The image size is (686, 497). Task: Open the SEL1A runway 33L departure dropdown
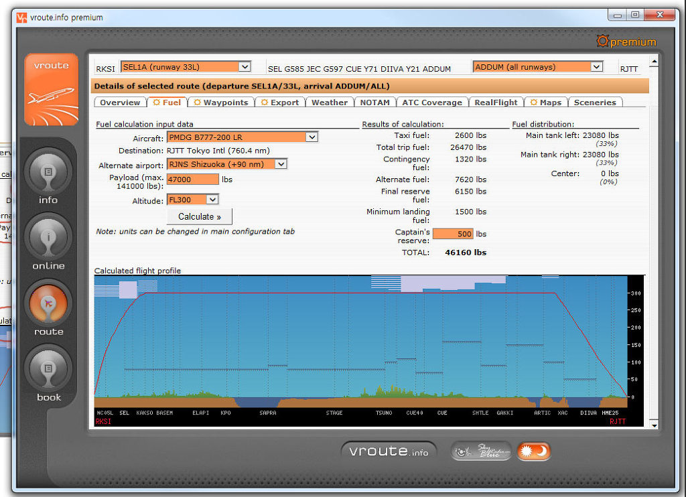pyautogui.click(x=186, y=67)
